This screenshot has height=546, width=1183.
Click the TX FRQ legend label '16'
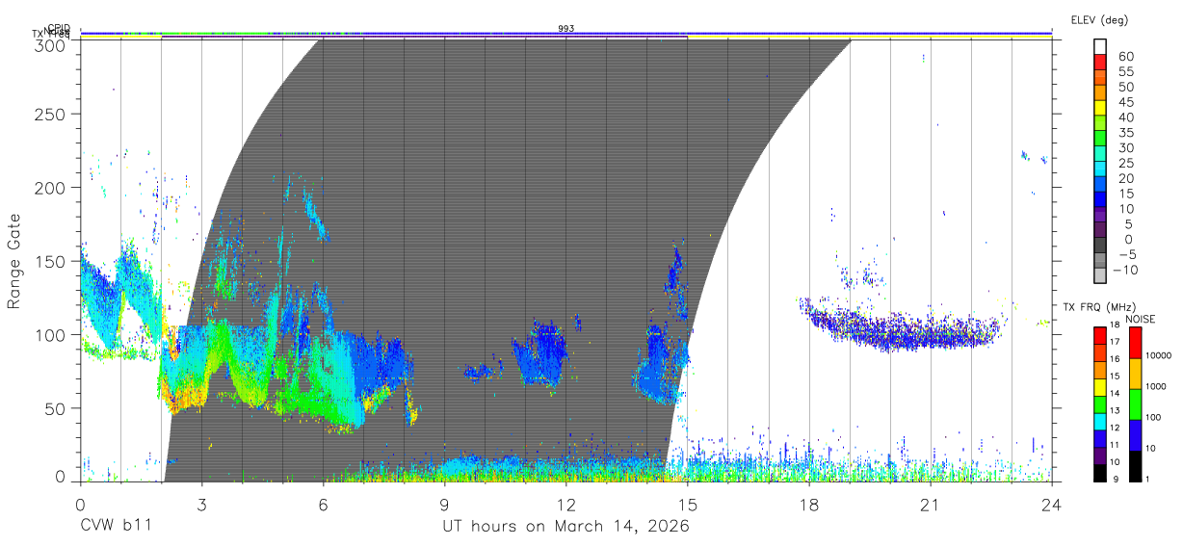pyautogui.click(x=1115, y=358)
